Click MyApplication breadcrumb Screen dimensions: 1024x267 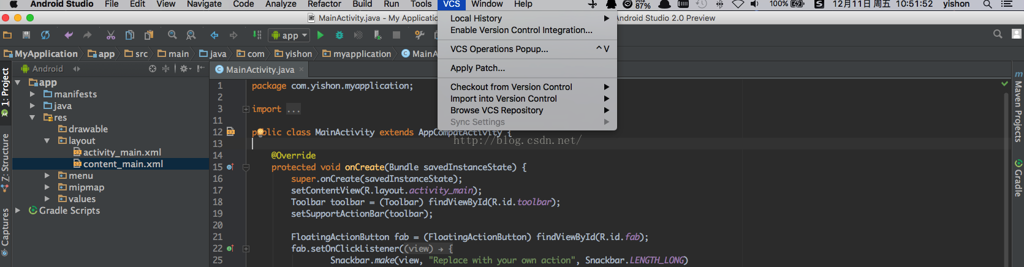[x=41, y=54]
